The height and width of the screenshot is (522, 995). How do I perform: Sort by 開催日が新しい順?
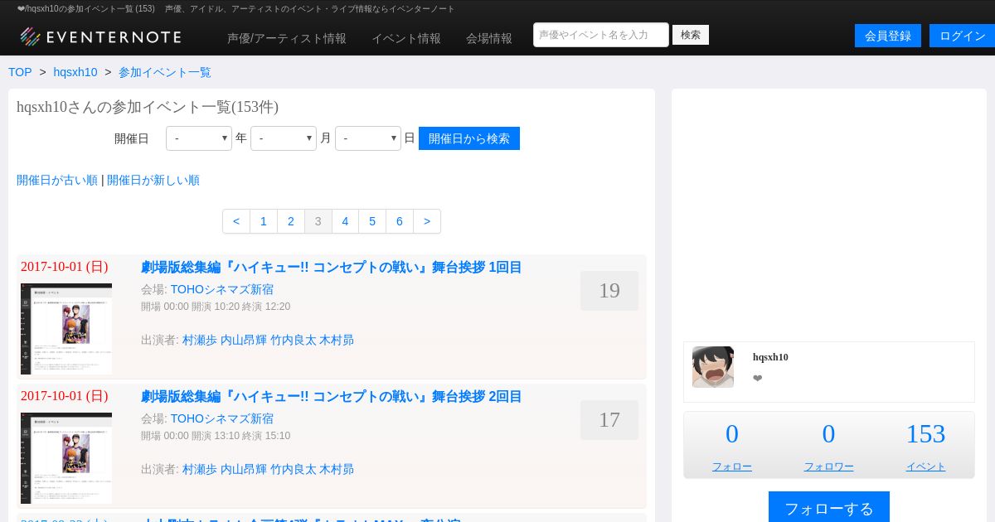(x=153, y=180)
